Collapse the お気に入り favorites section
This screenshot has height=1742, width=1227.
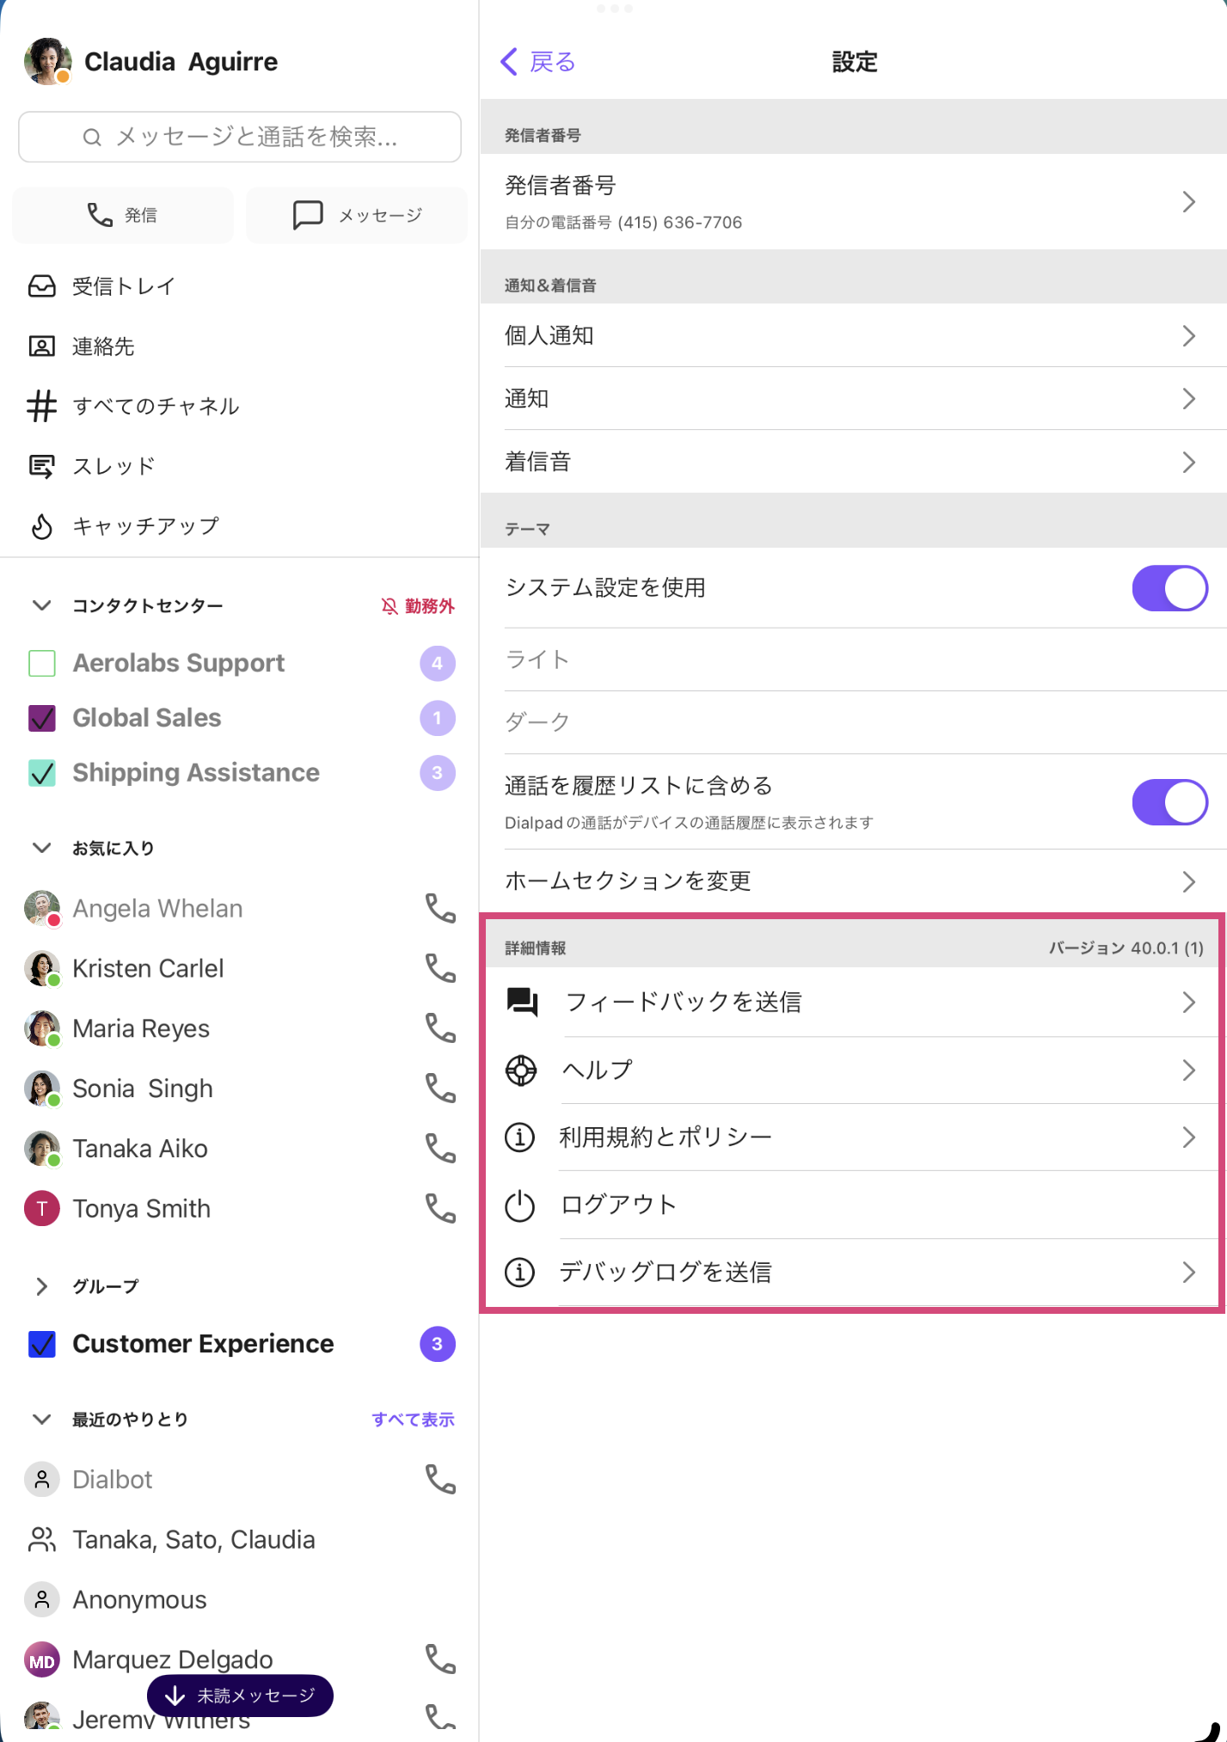[41, 848]
